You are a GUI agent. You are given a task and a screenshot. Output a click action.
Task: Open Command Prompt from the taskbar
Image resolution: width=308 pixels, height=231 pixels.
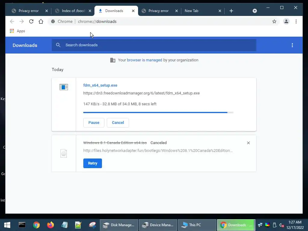pyautogui.click(x=22, y=225)
